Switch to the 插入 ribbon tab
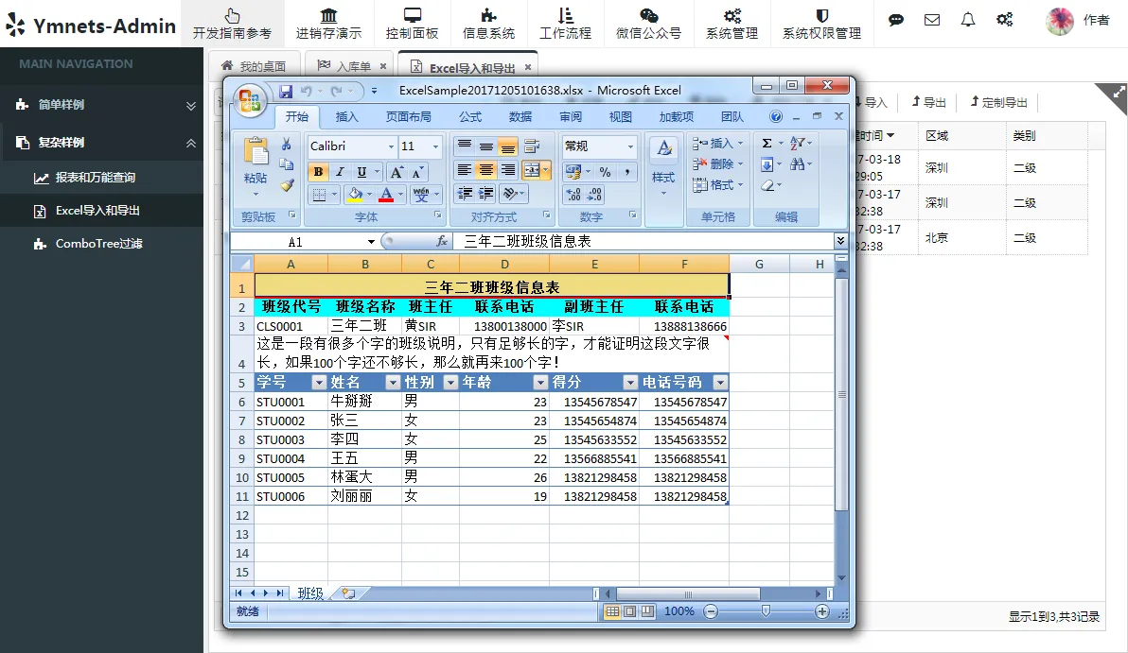This screenshot has width=1128, height=653. (x=346, y=116)
